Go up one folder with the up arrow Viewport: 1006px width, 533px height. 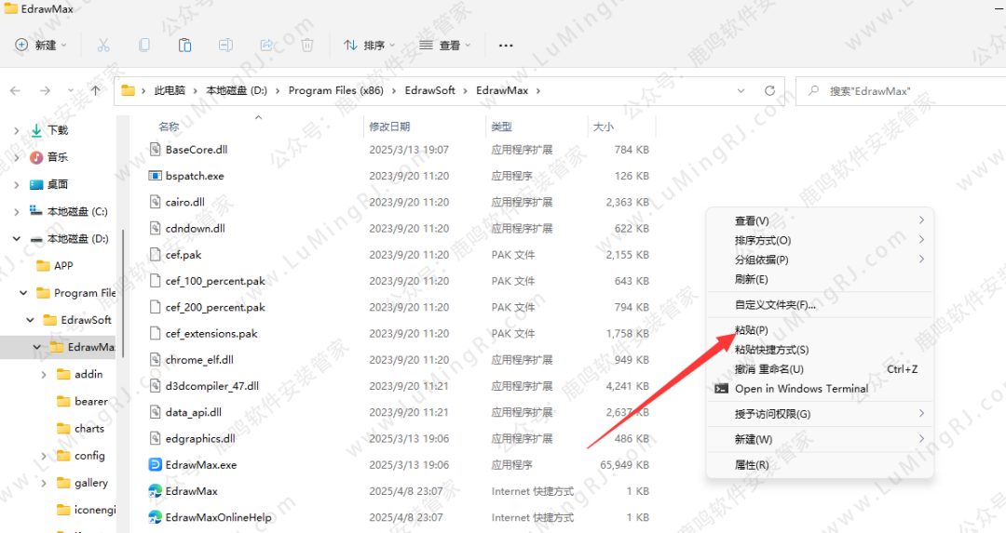tap(96, 91)
